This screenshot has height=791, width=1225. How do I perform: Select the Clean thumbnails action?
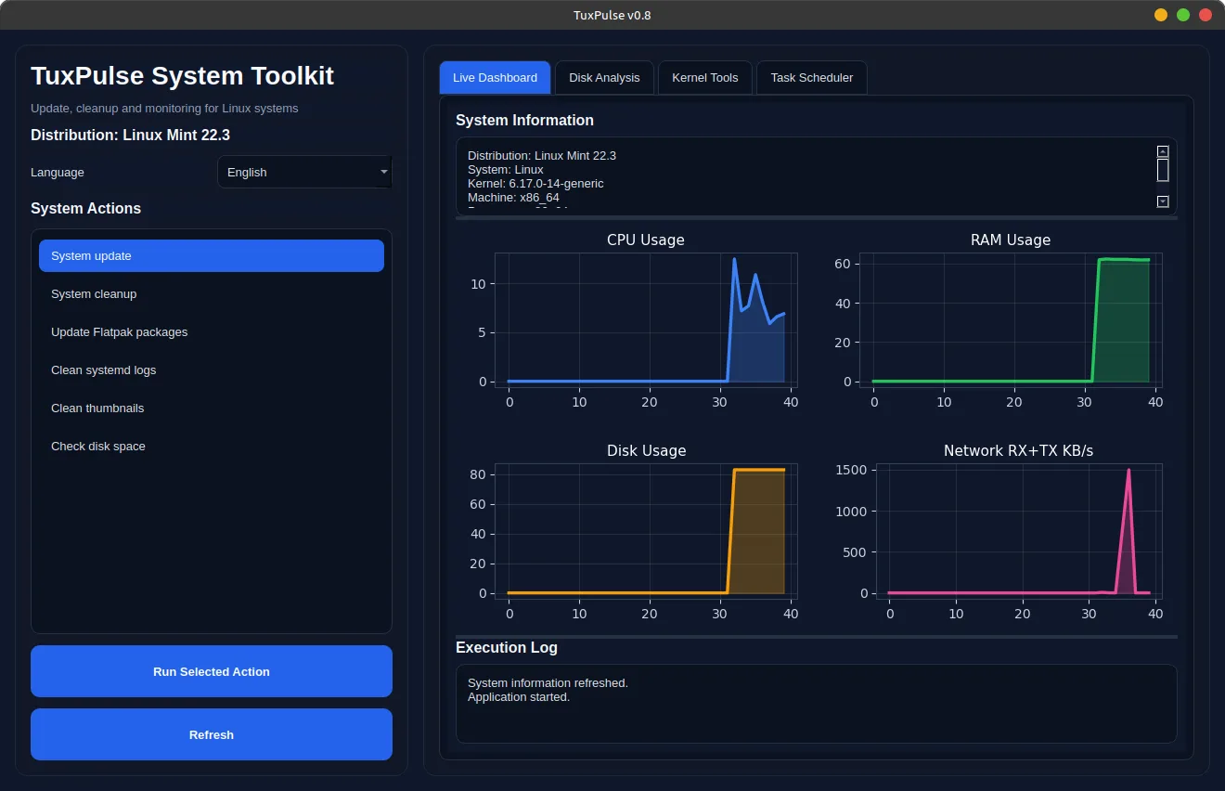coord(211,408)
